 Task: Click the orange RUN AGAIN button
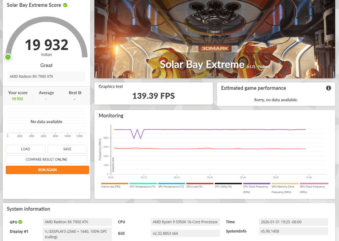47,170
